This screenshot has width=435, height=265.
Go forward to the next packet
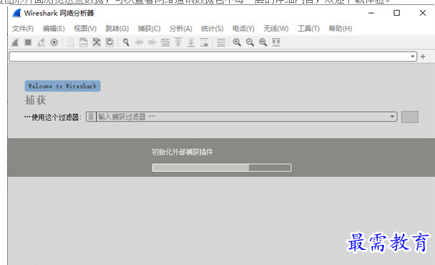pyautogui.click(x=152, y=42)
